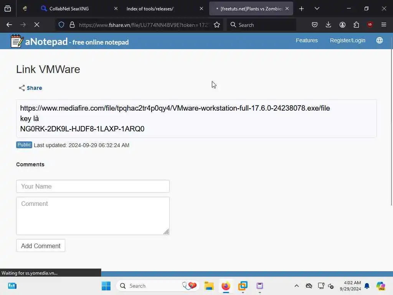The image size is (393, 295).
Task: Open File Explorer from taskbar
Action: click(x=209, y=286)
